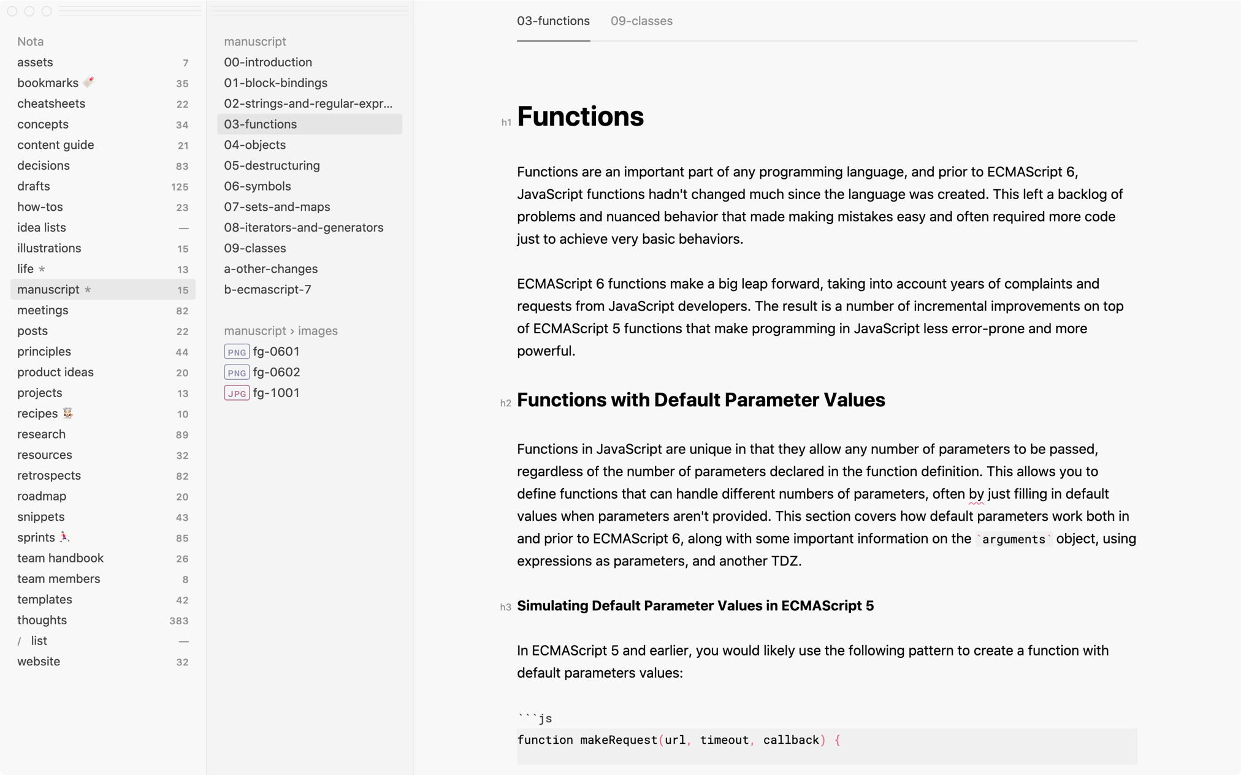Open the 00-introduction note

click(310, 62)
